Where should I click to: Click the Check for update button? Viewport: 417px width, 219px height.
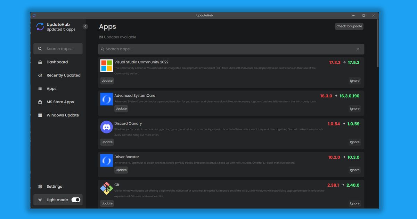click(x=349, y=26)
